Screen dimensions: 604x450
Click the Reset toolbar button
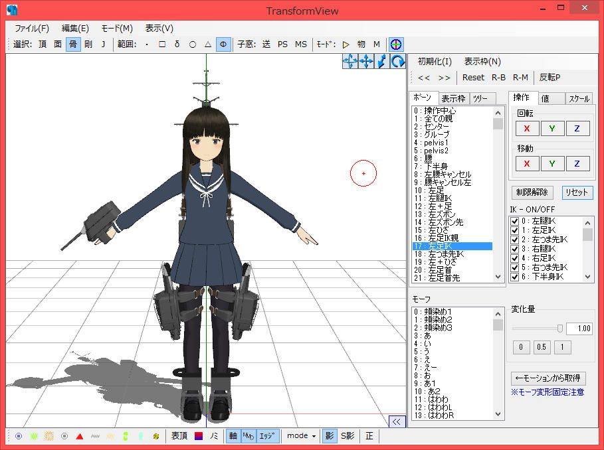coord(473,77)
